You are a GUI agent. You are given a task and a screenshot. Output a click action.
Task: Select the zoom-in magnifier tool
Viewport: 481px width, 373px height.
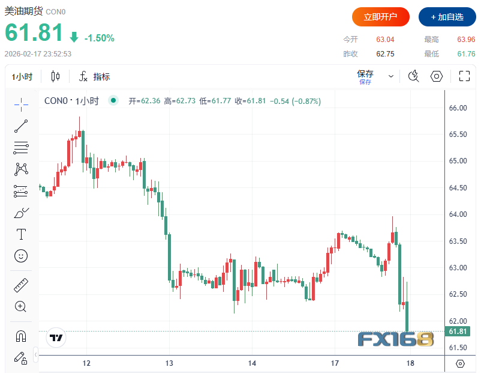pos(21,307)
